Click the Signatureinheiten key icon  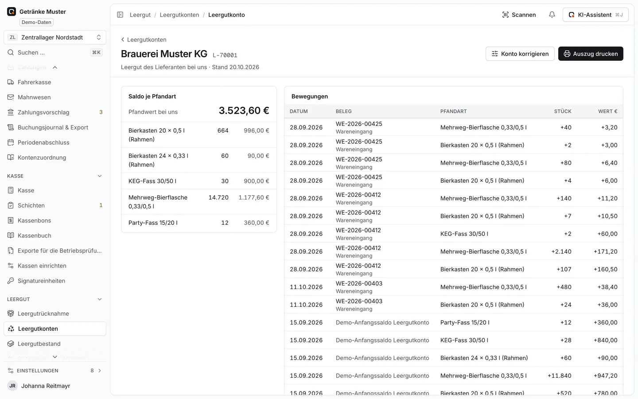tap(11, 281)
